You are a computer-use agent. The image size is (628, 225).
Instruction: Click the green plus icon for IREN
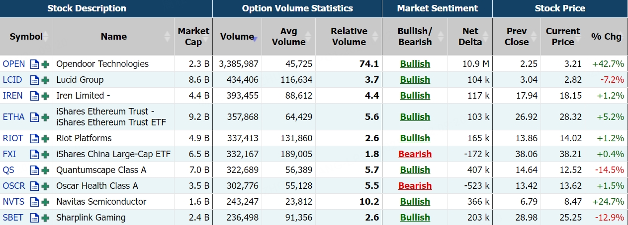45,96
